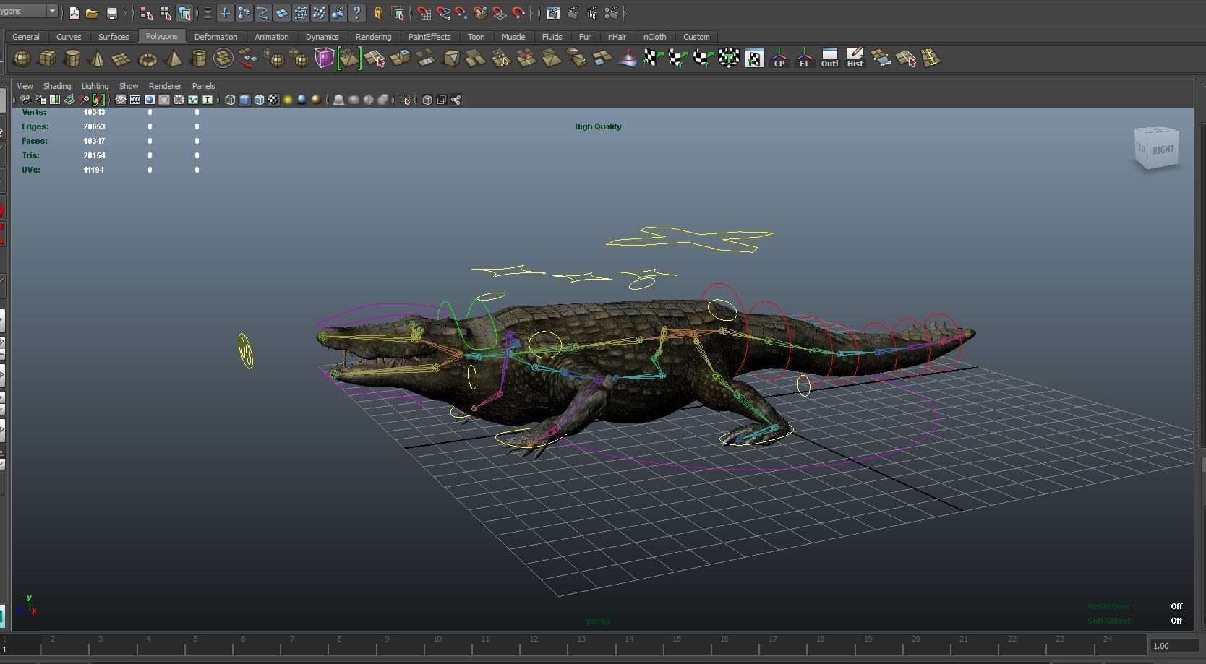Open render settings clapperboard icon
This screenshot has width=1206, height=664.
[x=612, y=13]
